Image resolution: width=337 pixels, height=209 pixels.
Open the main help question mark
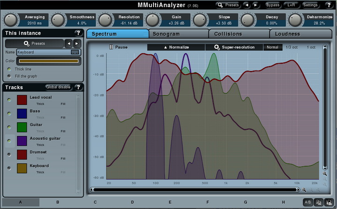329,5
